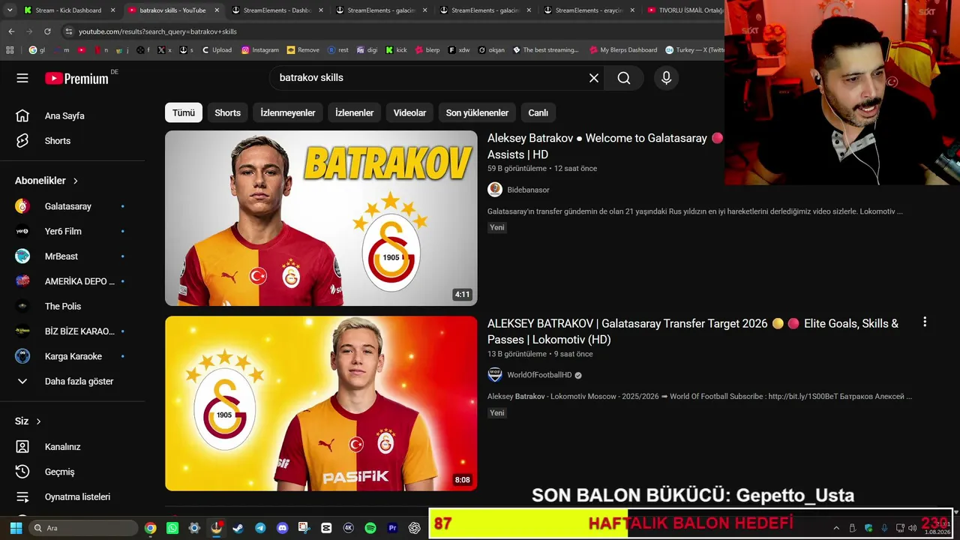Select the Canlı filter chip

coord(538,112)
